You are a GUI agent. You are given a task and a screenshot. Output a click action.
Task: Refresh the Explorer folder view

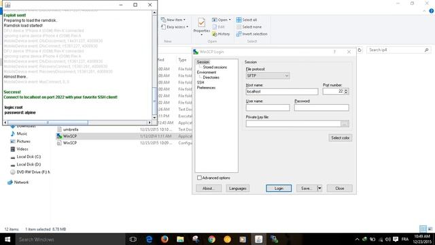[x=360, y=50]
